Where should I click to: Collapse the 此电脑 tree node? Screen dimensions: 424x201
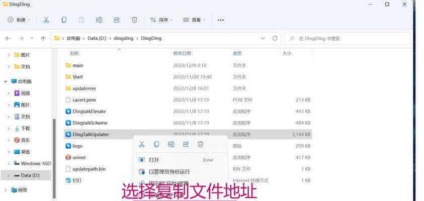[x=6, y=81]
